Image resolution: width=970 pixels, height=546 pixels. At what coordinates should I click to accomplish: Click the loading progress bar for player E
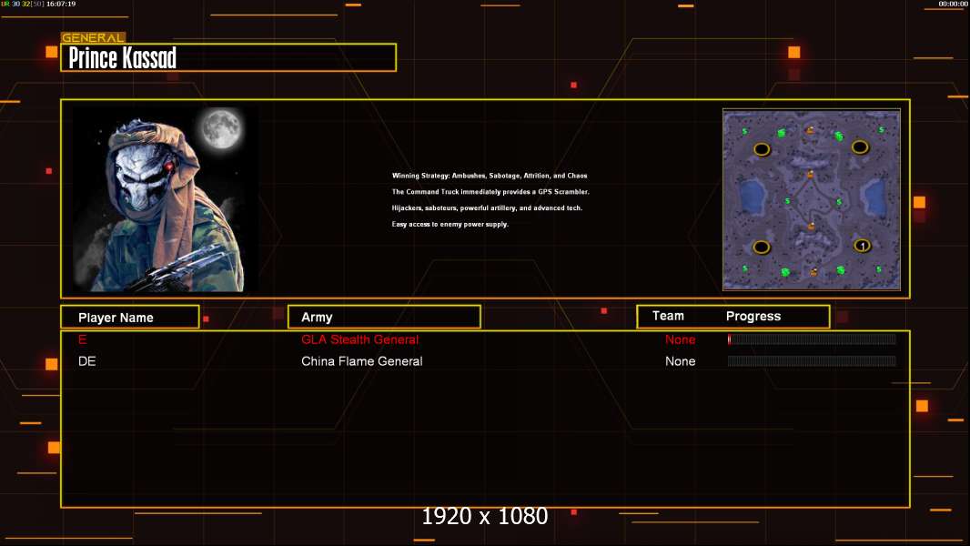(x=812, y=339)
